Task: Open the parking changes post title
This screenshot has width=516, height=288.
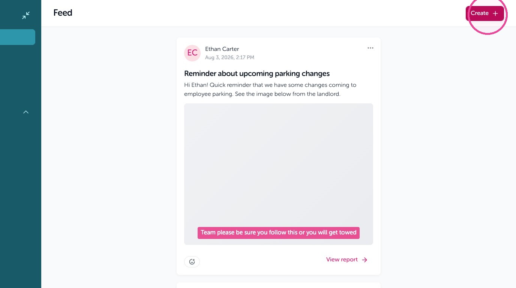Action: [x=257, y=73]
